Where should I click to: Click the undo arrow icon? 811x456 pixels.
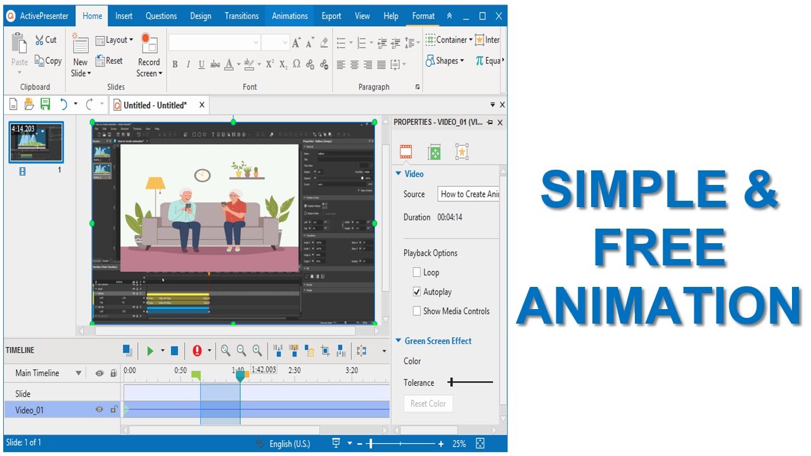coord(63,104)
